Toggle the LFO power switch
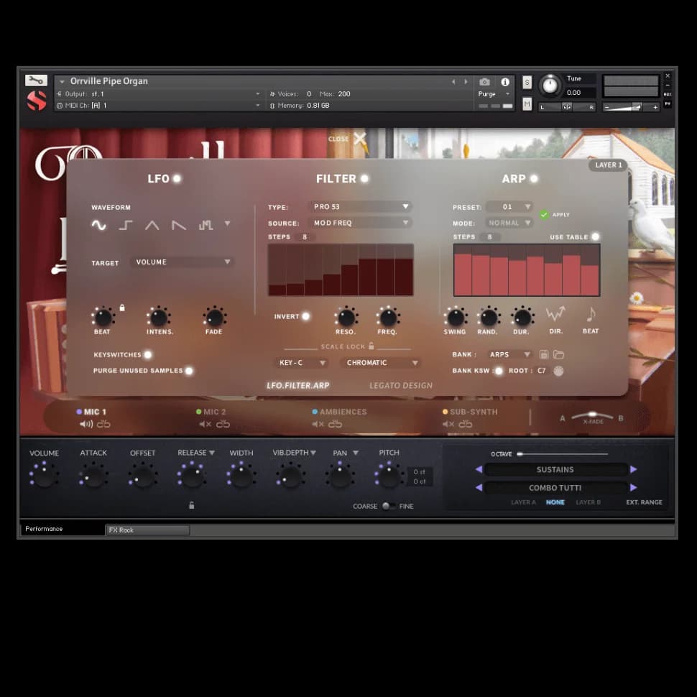The height and width of the screenshot is (697, 697). (x=177, y=179)
